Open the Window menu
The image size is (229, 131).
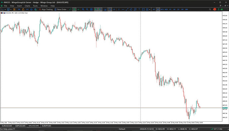click(44, 6)
